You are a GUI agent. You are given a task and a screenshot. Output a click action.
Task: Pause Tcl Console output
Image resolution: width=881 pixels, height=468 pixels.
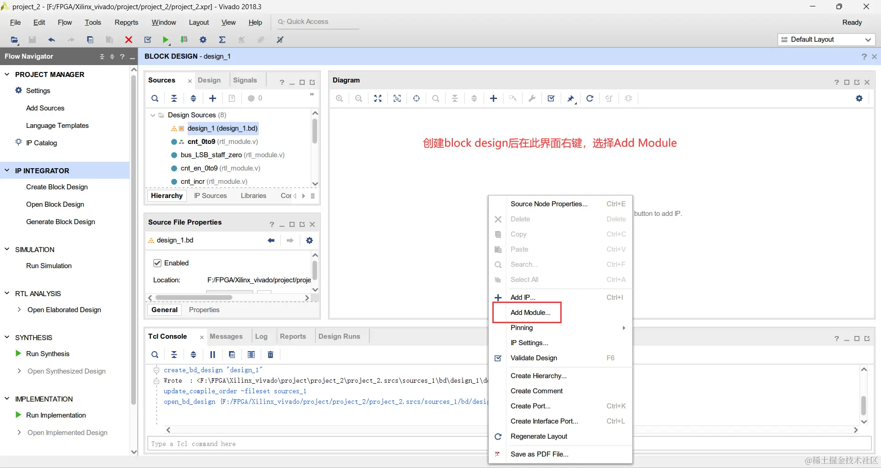coord(213,354)
